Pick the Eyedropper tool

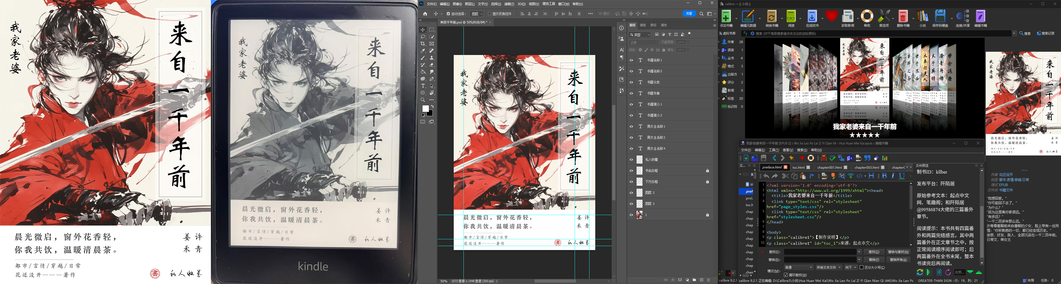tap(423, 51)
